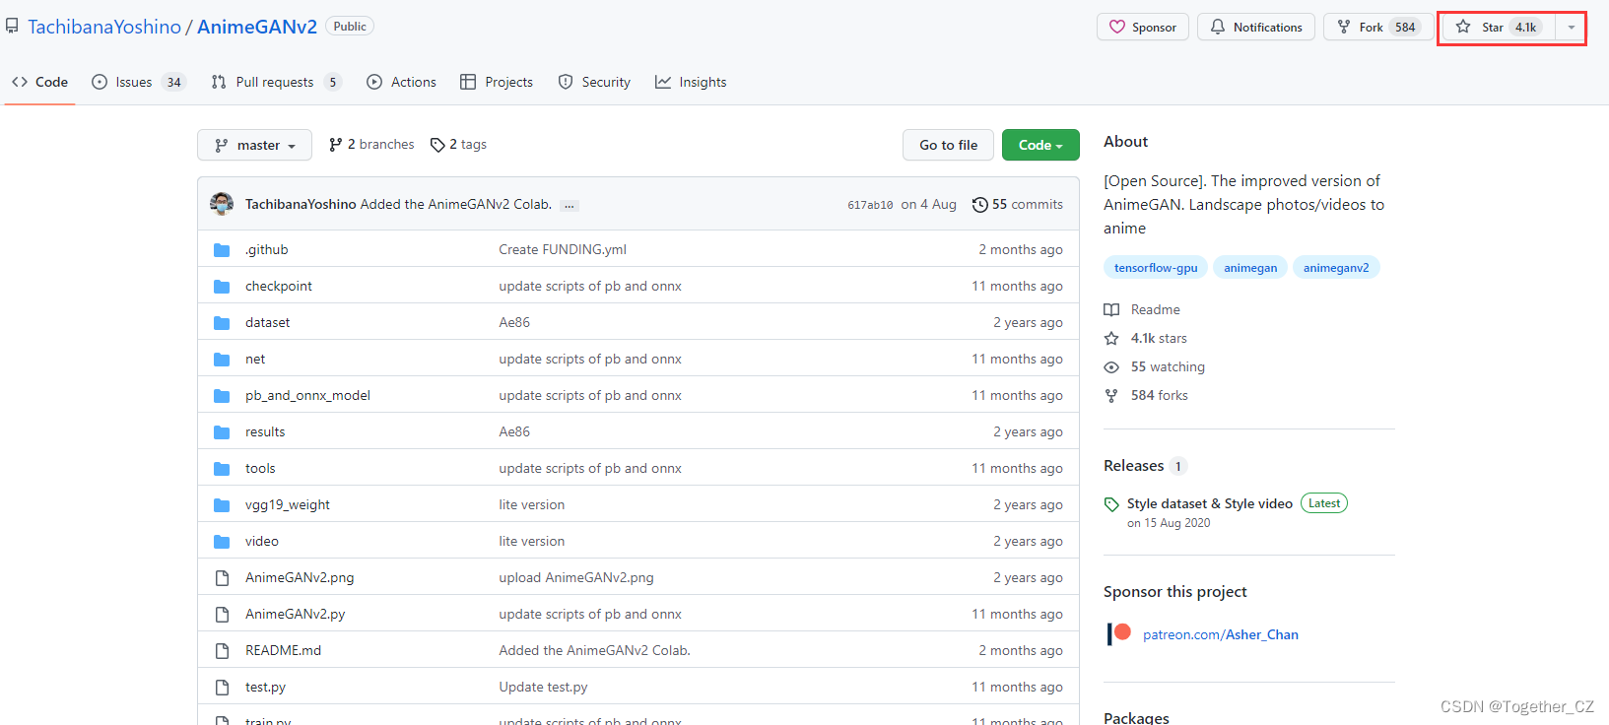Open the dataset folder name
The height and width of the screenshot is (725, 1609).
click(x=268, y=322)
